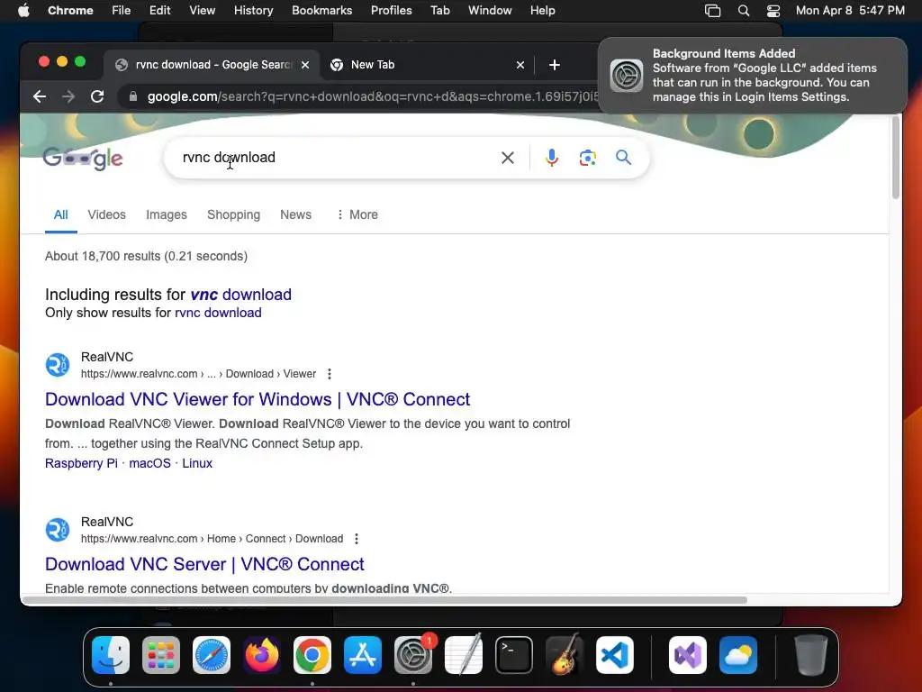Open Trash in the Dock
This screenshot has width=922, height=692.
(x=811, y=655)
